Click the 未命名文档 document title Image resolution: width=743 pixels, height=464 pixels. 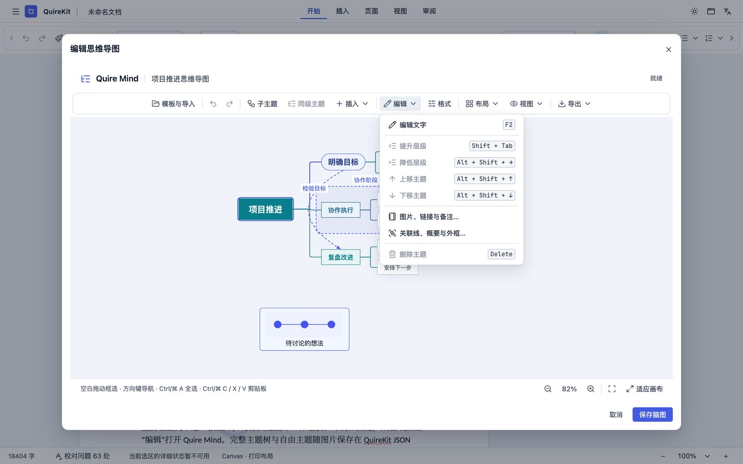(105, 12)
